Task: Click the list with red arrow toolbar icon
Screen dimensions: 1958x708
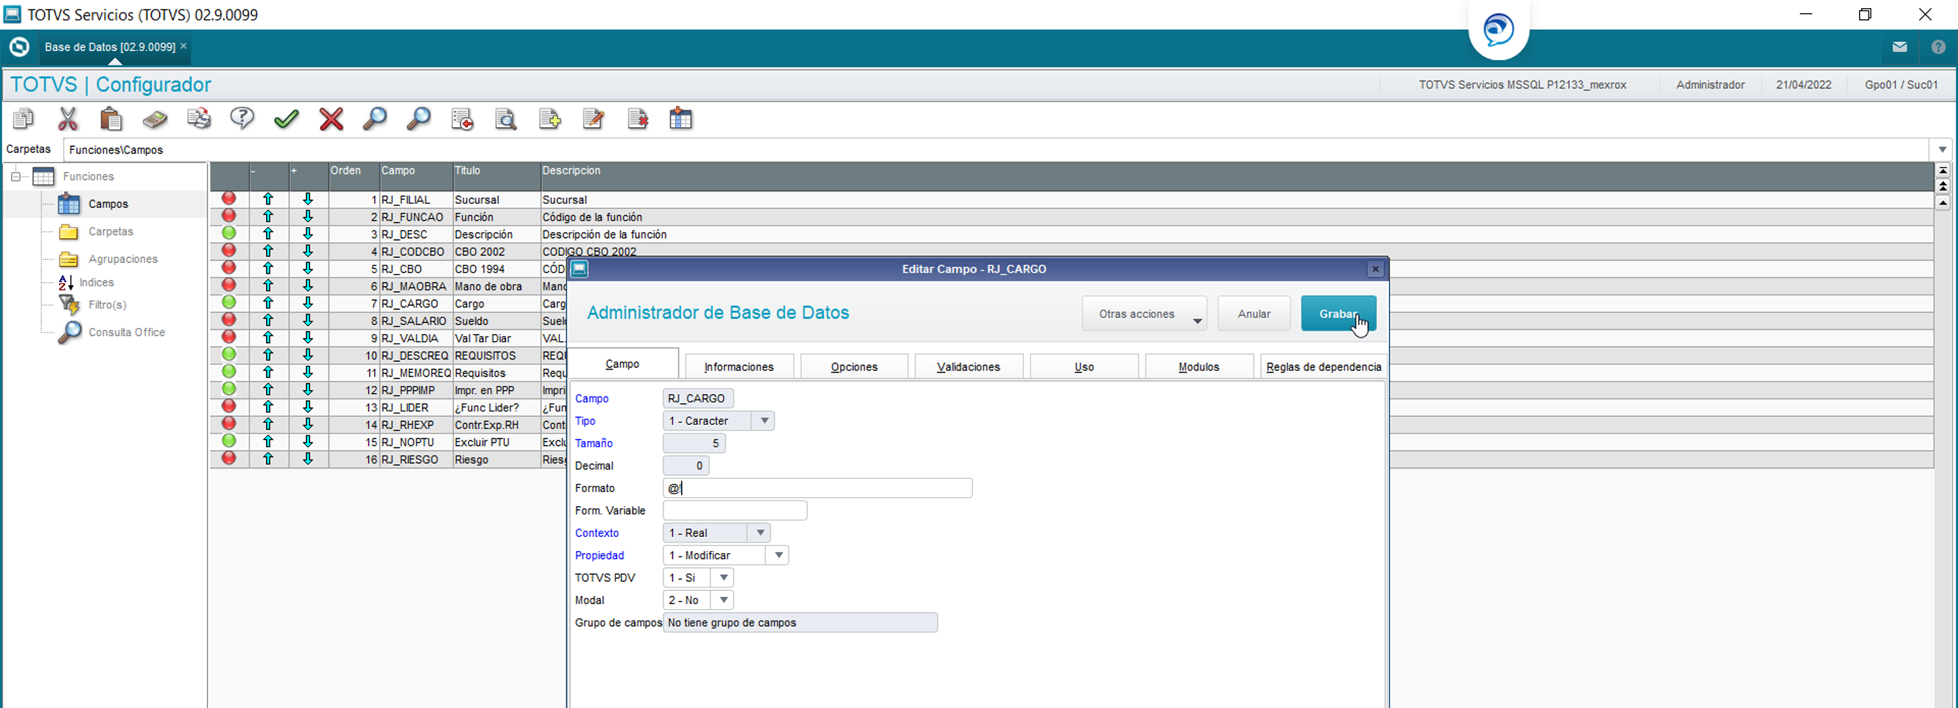Action: 462,119
